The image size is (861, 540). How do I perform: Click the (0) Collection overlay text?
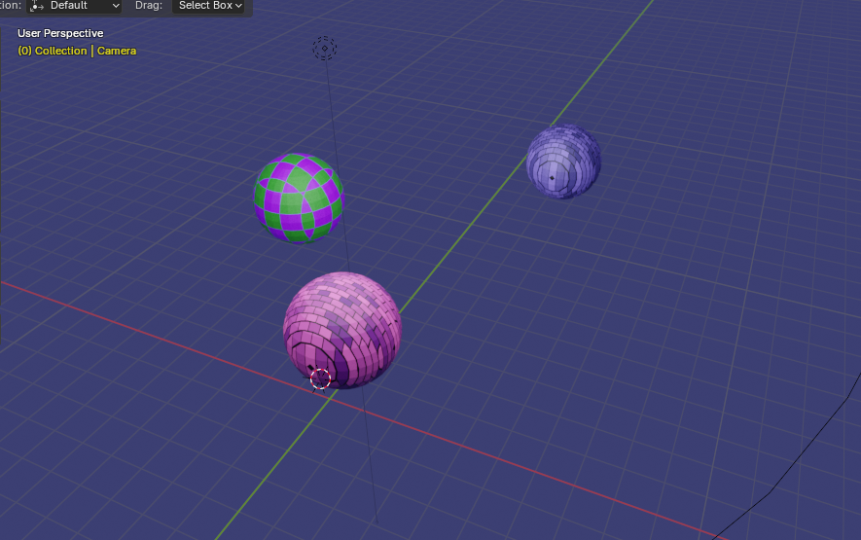(x=53, y=51)
